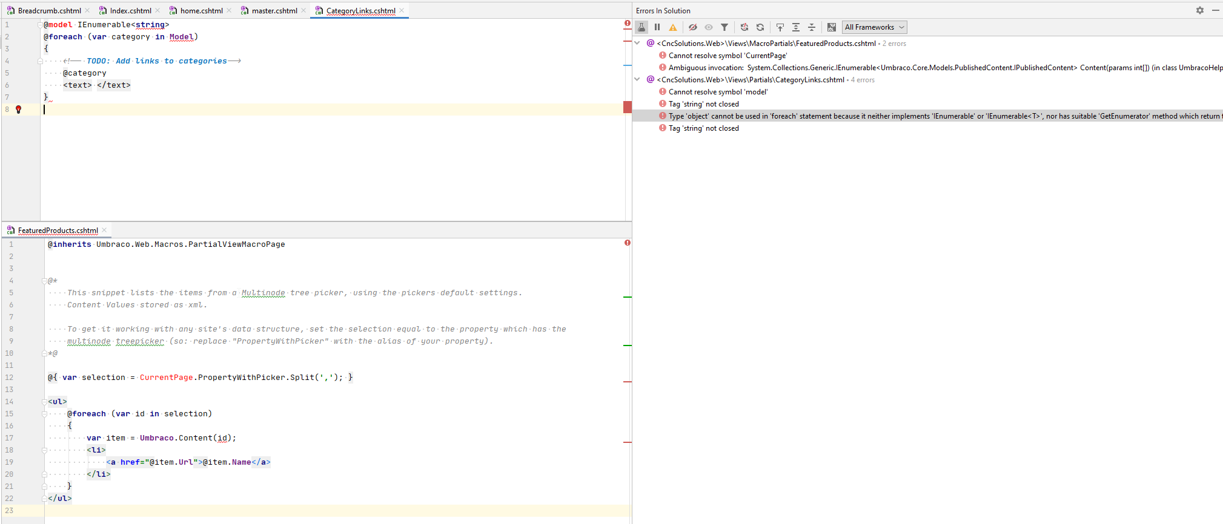Activate the FeaturedProducts.cshtml tab
The image size is (1223, 524).
pos(58,231)
